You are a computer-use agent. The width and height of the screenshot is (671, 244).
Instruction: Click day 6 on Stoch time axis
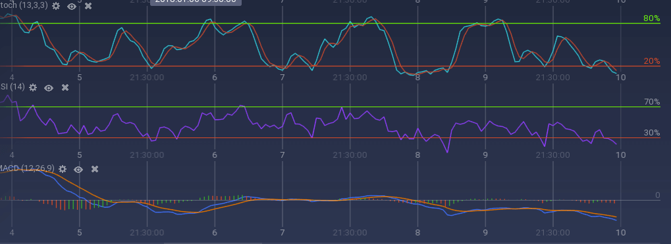[x=215, y=78]
